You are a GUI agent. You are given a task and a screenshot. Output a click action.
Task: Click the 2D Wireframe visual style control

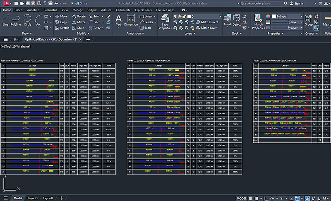click(21, 46)
